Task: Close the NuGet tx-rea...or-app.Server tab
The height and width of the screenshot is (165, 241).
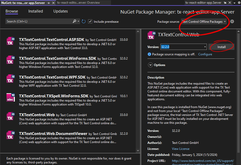Action: [x=53, y=3]
